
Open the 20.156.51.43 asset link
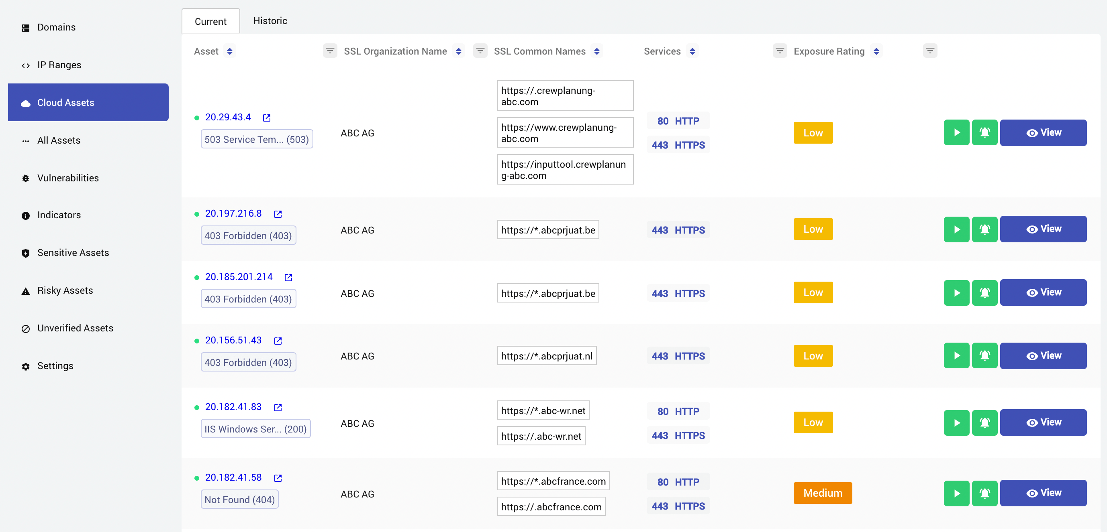[x=233, y=340]
